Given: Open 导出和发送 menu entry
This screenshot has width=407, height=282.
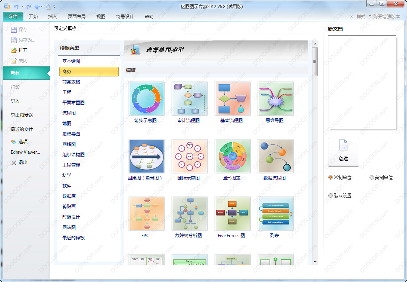Looking at the screenshot, I should (x=22, y=115).
